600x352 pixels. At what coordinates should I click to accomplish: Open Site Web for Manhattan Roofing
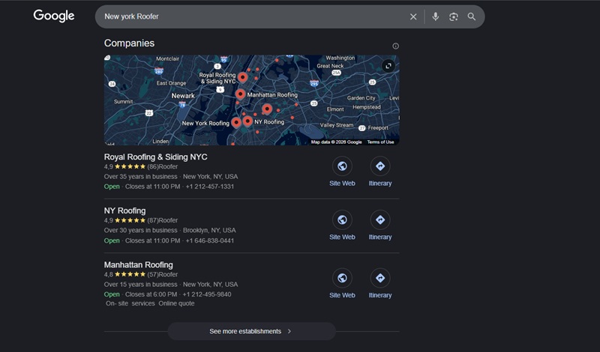point(342,284)
